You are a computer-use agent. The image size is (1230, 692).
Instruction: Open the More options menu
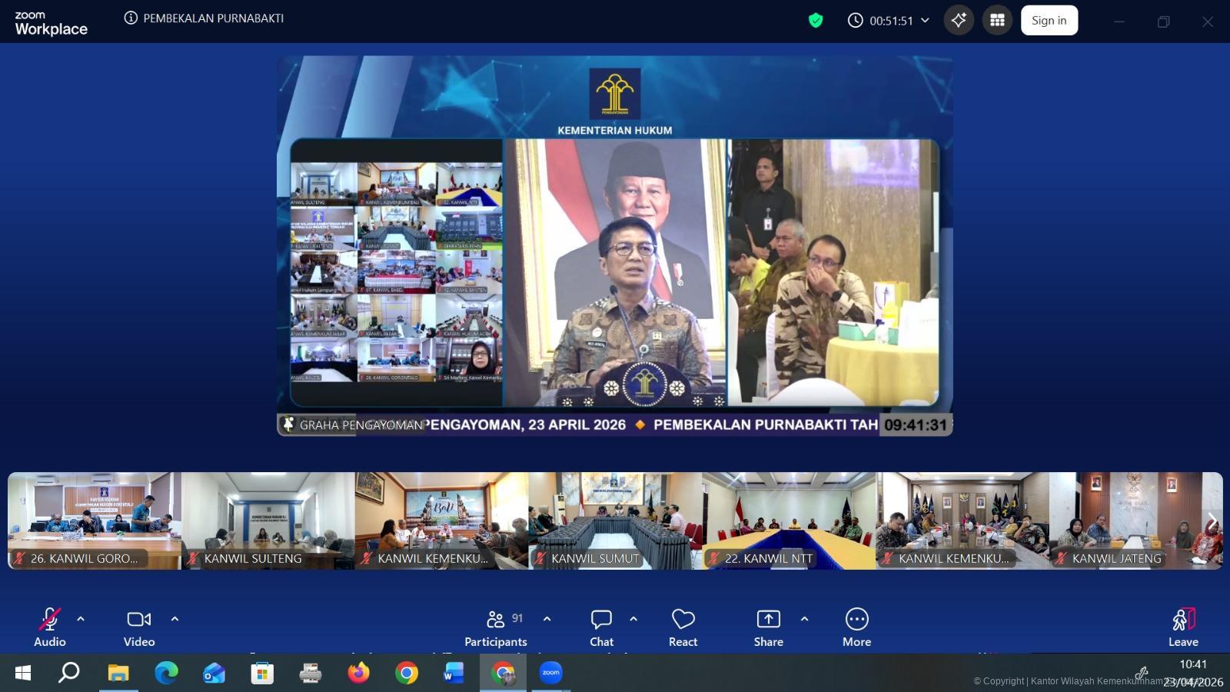point(856,627)
